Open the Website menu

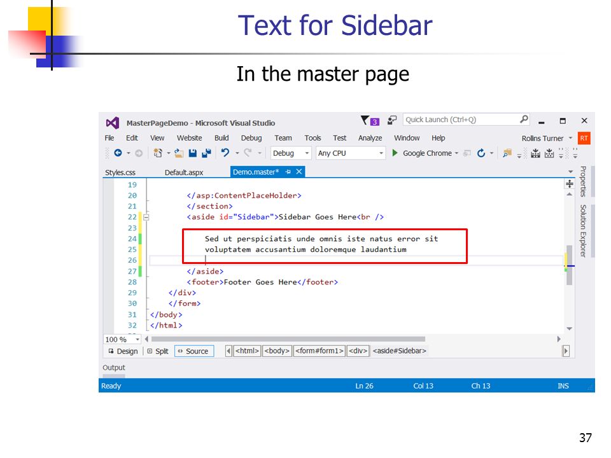190,138
